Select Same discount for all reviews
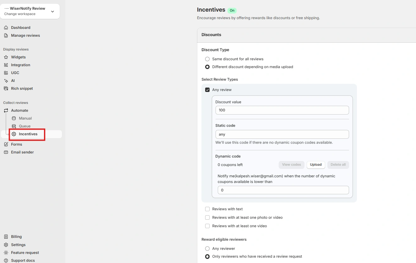This screenshot has height=263, width=416. tap(207, 59)
